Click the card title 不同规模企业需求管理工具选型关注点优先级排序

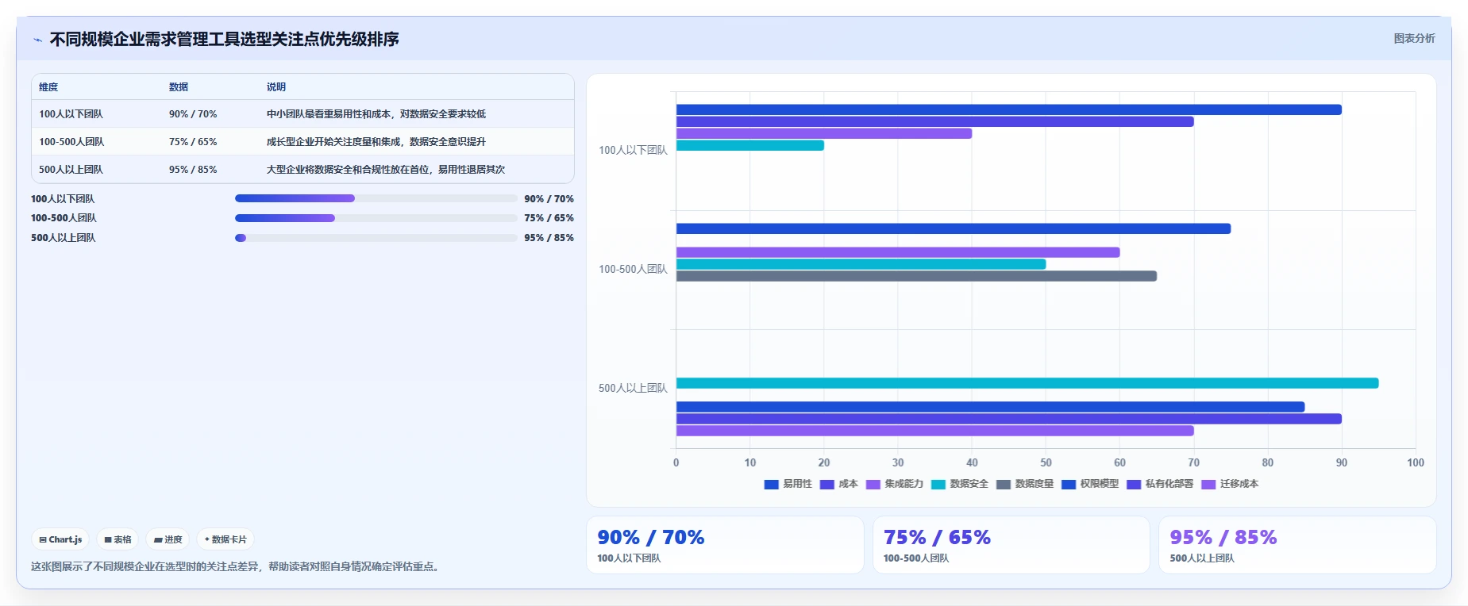click(225, 39)
